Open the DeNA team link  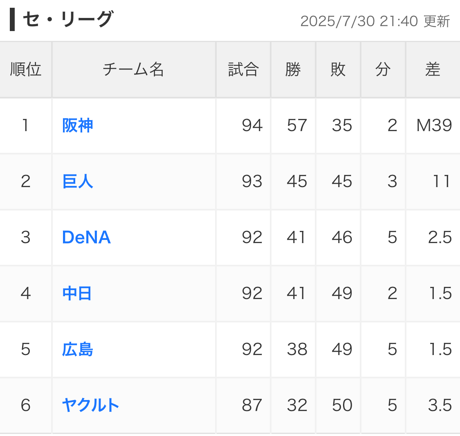(x=86, y=237)
